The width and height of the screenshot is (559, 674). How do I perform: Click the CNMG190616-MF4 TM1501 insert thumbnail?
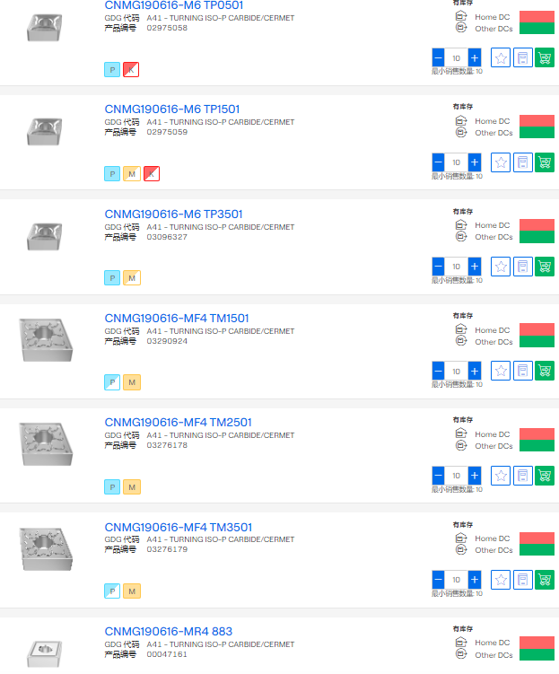point(45,337)
